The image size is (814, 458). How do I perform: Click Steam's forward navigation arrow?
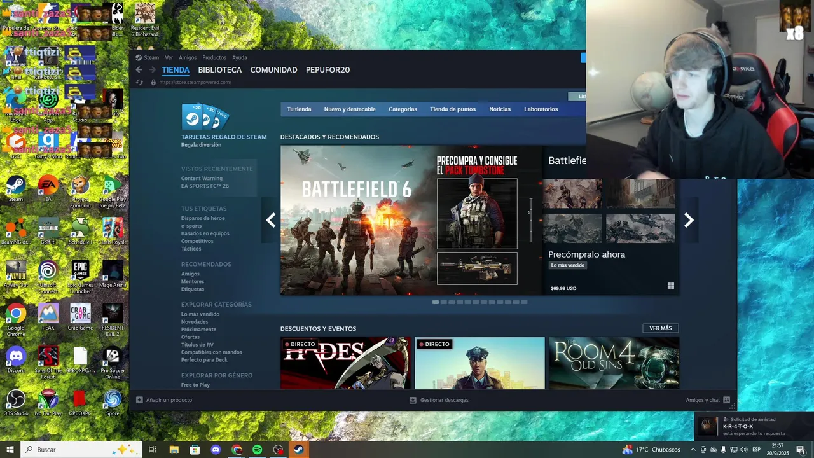(x=152, y=70)
